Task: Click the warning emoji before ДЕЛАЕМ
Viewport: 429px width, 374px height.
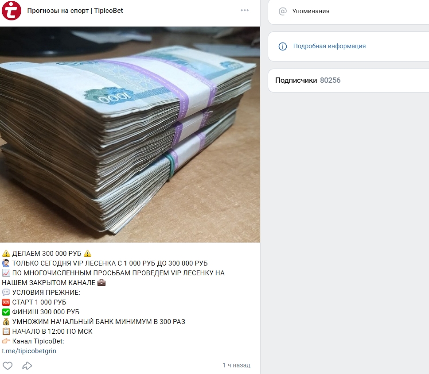Action: pos(6,254)
